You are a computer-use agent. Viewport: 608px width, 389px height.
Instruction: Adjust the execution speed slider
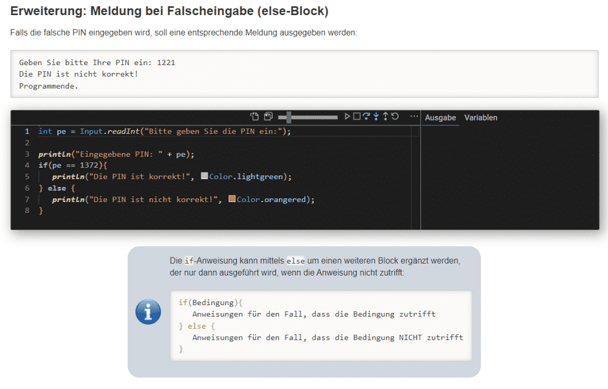(x=288, y=116)
